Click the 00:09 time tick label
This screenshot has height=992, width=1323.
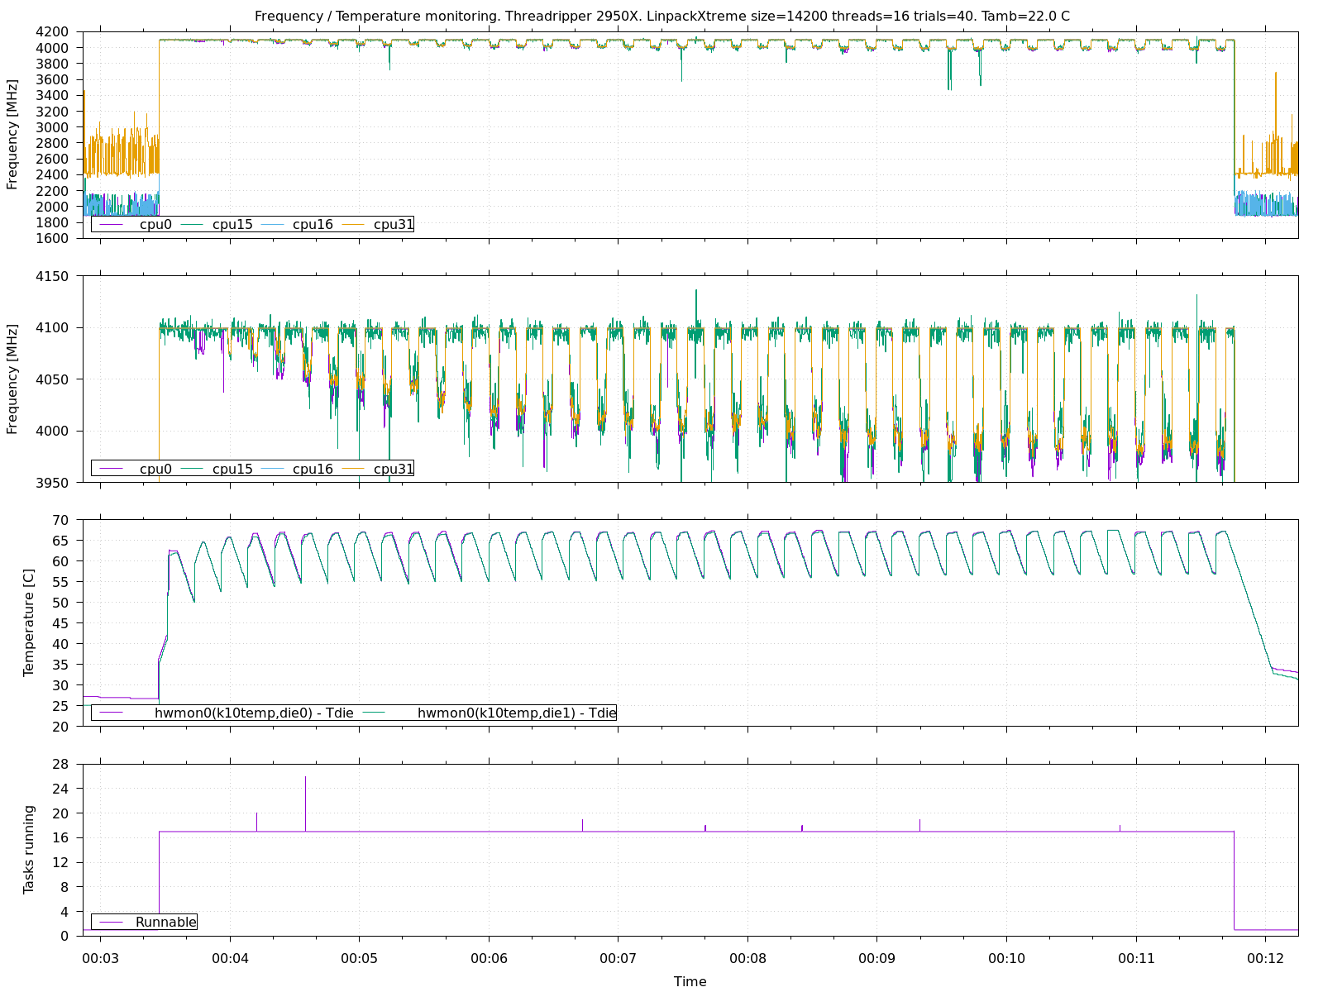pyautogui.click(x=876, y=958)
